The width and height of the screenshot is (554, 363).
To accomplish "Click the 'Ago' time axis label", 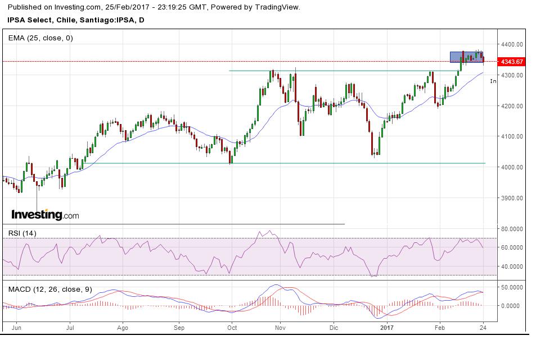I will (x=122, y=328).
